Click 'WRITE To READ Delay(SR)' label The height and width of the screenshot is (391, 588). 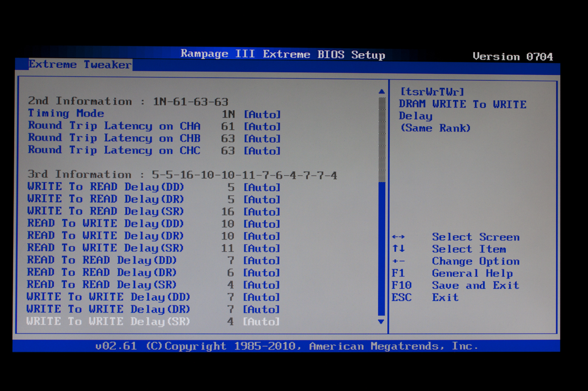(106, 211)
